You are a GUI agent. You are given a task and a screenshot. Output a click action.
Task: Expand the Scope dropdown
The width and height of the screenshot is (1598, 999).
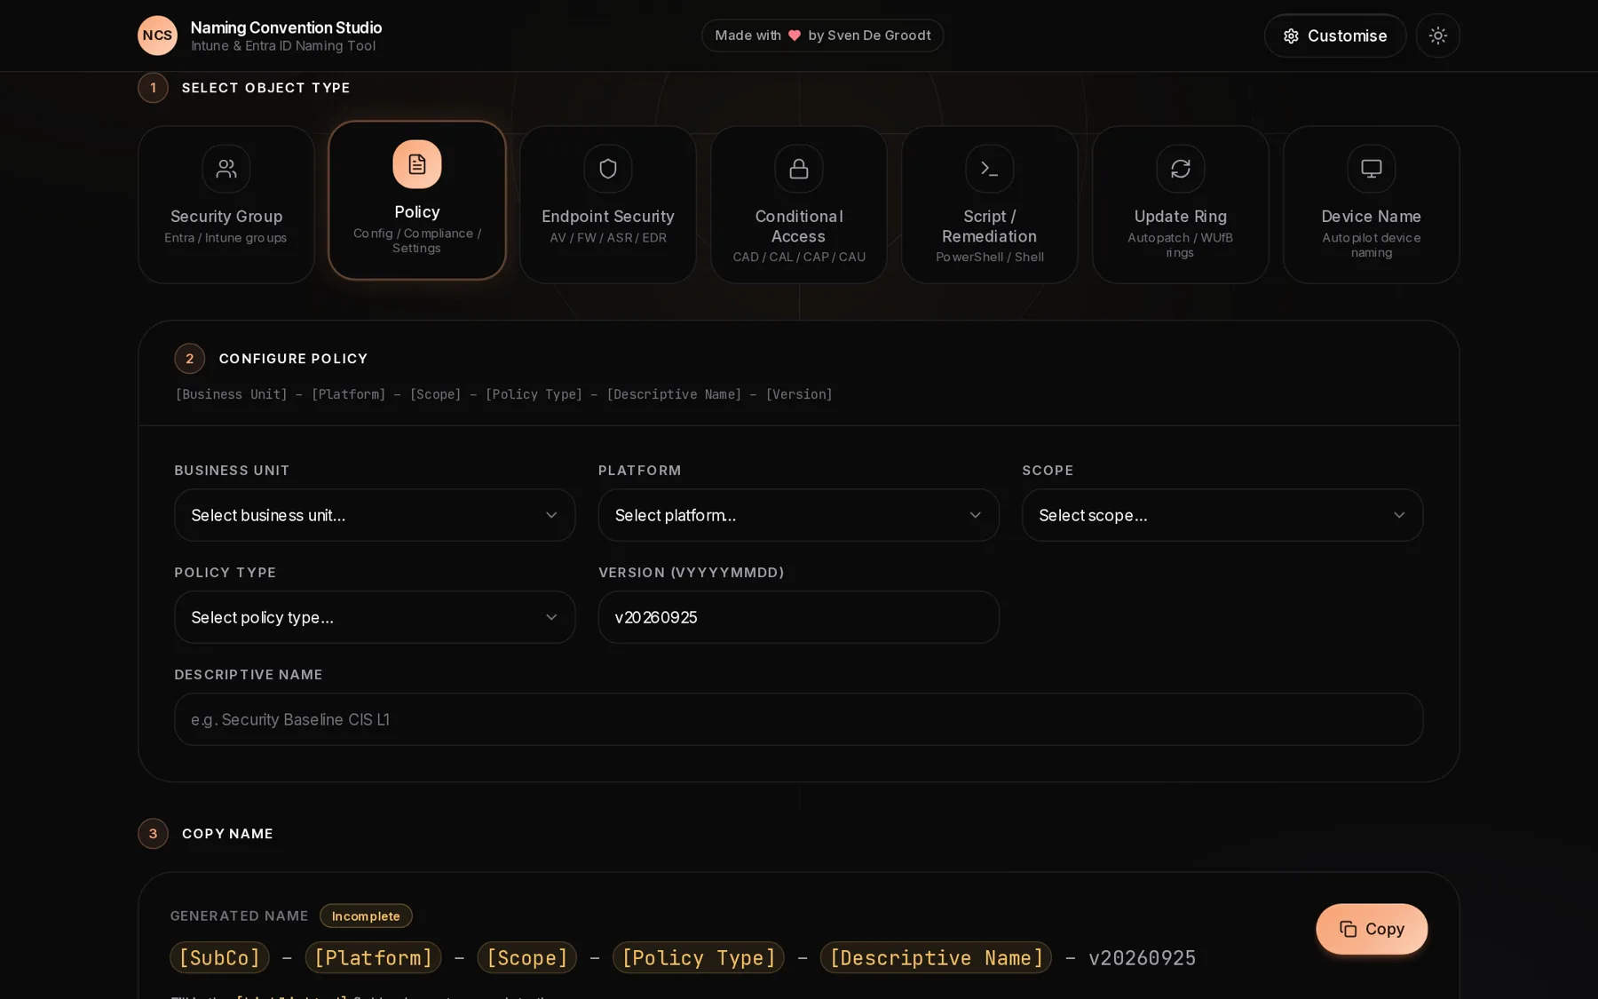[x=1222, y=515]
